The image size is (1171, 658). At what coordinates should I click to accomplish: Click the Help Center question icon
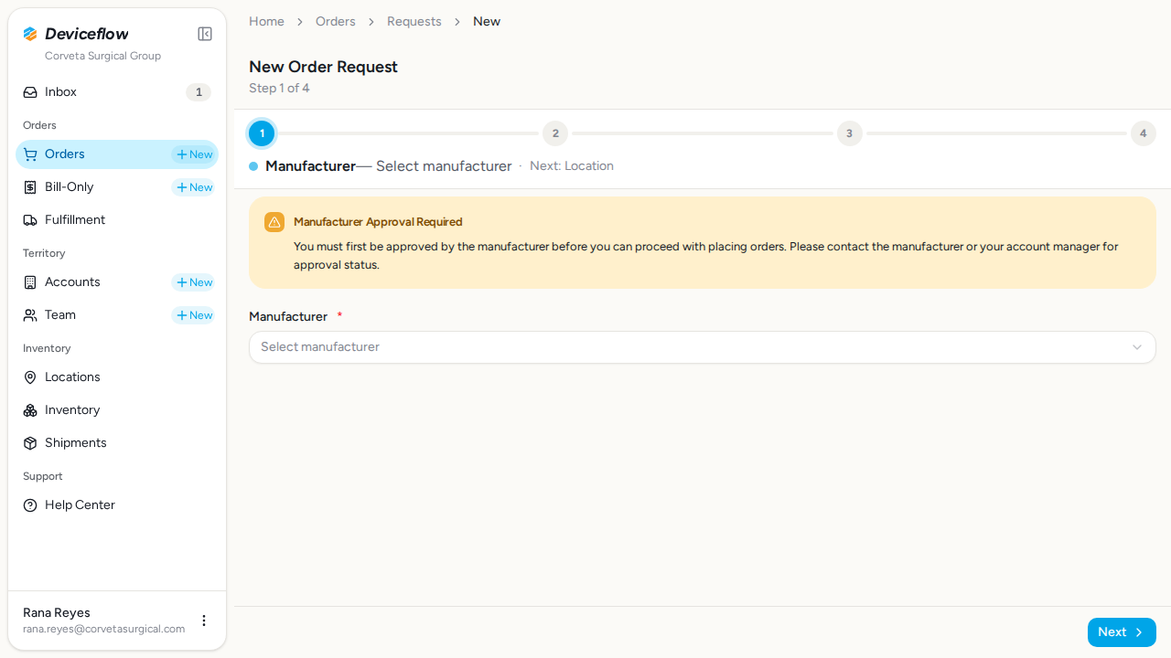coord(30,505)
